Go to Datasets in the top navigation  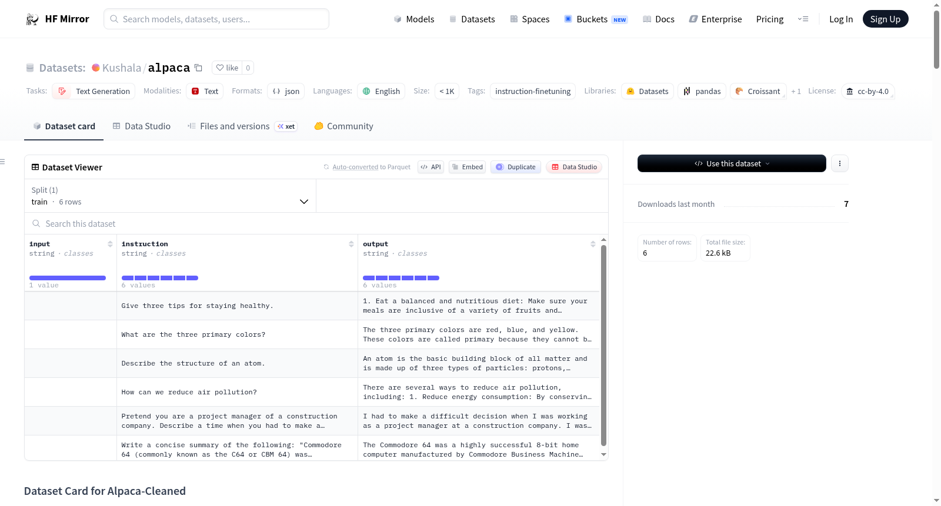point(472,19)
